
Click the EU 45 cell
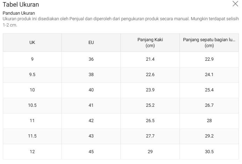(x=91, y=152)
